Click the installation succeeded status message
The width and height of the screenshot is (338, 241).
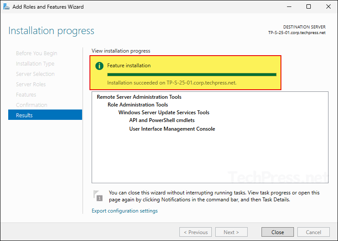point(172,83)
